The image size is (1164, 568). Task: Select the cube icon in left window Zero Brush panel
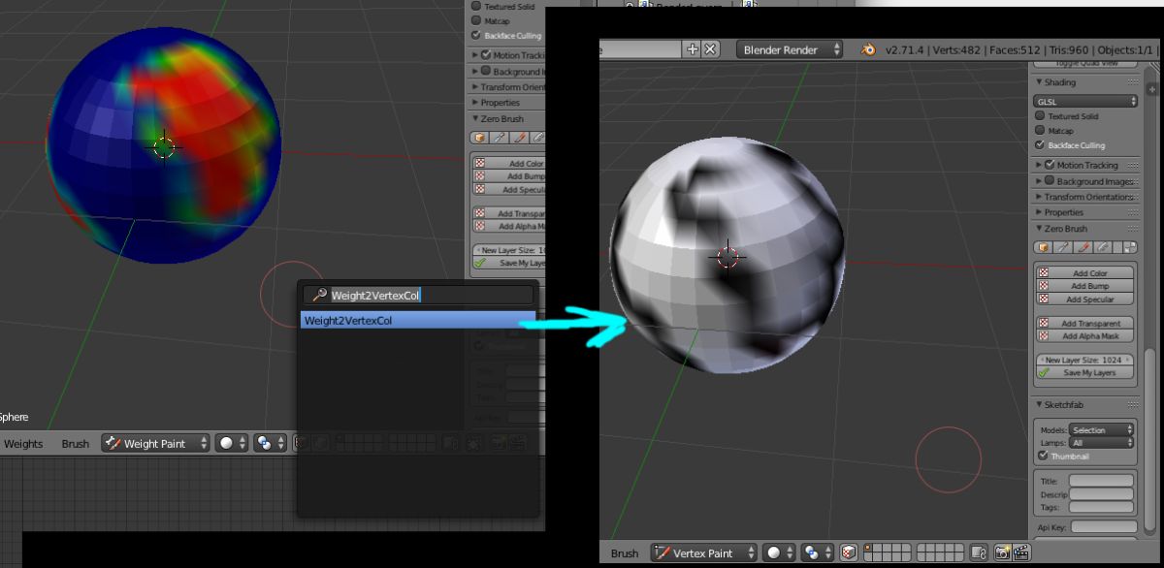[x=480, y=139]
